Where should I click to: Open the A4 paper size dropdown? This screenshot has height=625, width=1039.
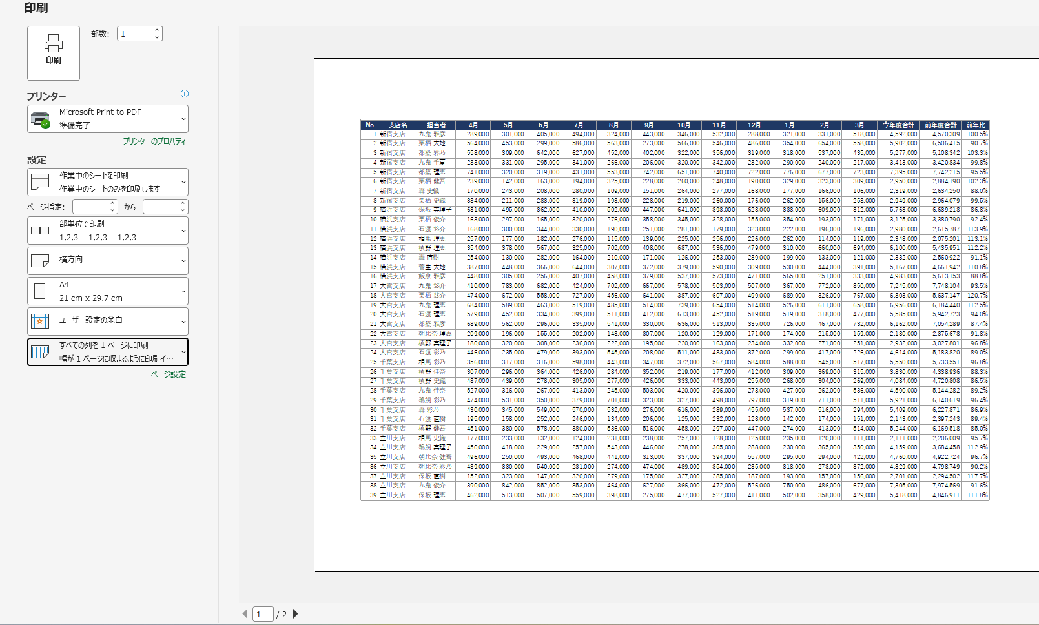[108, 291]
